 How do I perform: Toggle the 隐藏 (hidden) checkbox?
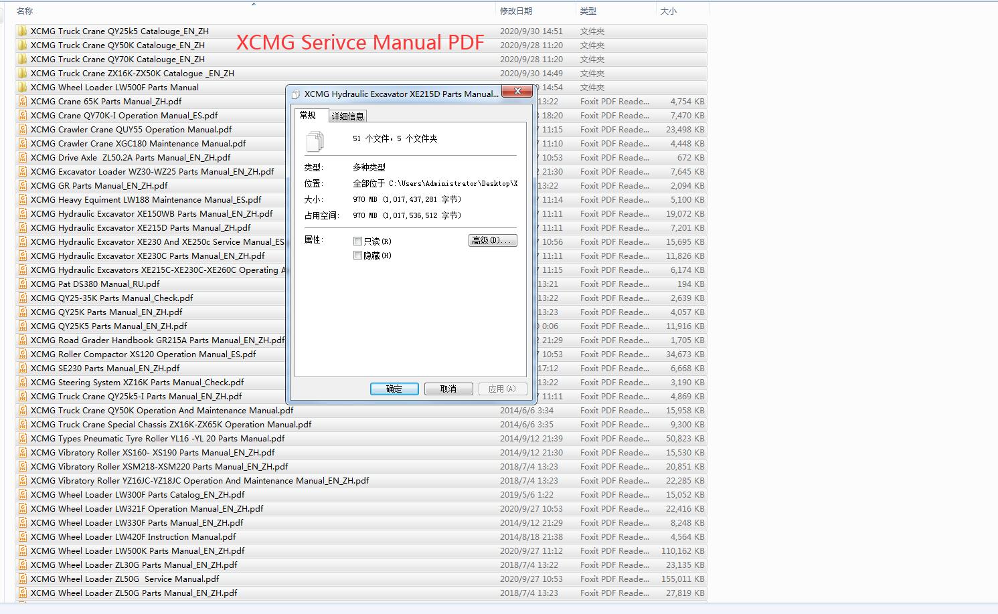click(357, 255)
